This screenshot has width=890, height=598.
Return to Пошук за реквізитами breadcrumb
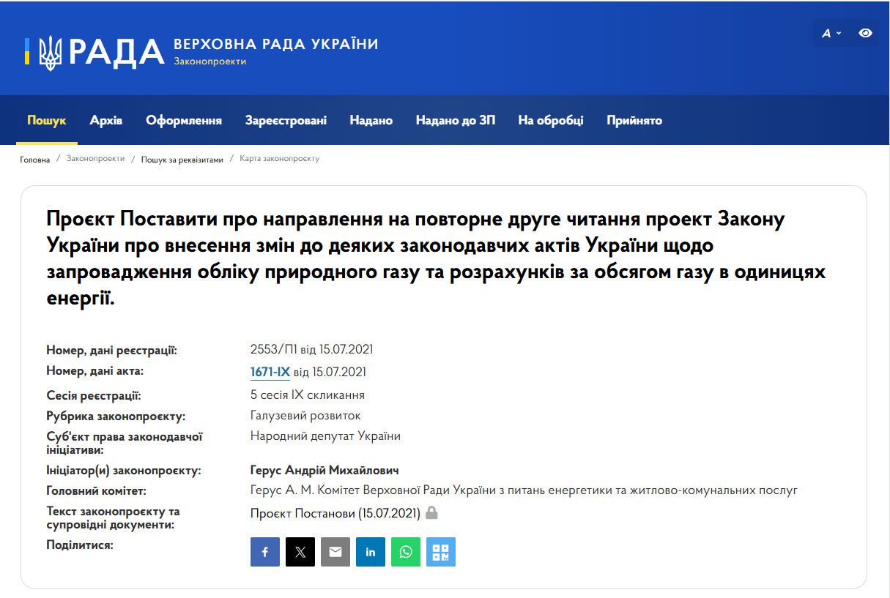[182, 159]
